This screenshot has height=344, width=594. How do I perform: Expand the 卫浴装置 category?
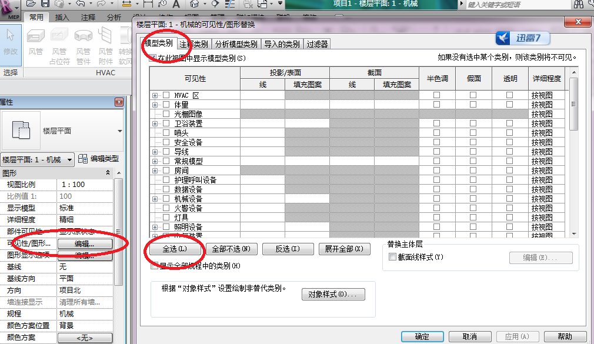155,123
